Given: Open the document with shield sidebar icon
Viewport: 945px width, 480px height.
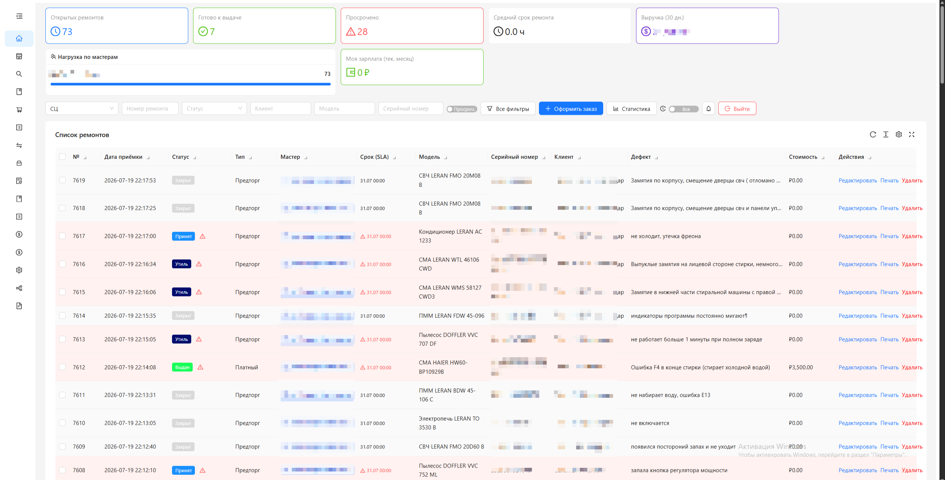Looking at the screenshot, I should coord(19,181).
